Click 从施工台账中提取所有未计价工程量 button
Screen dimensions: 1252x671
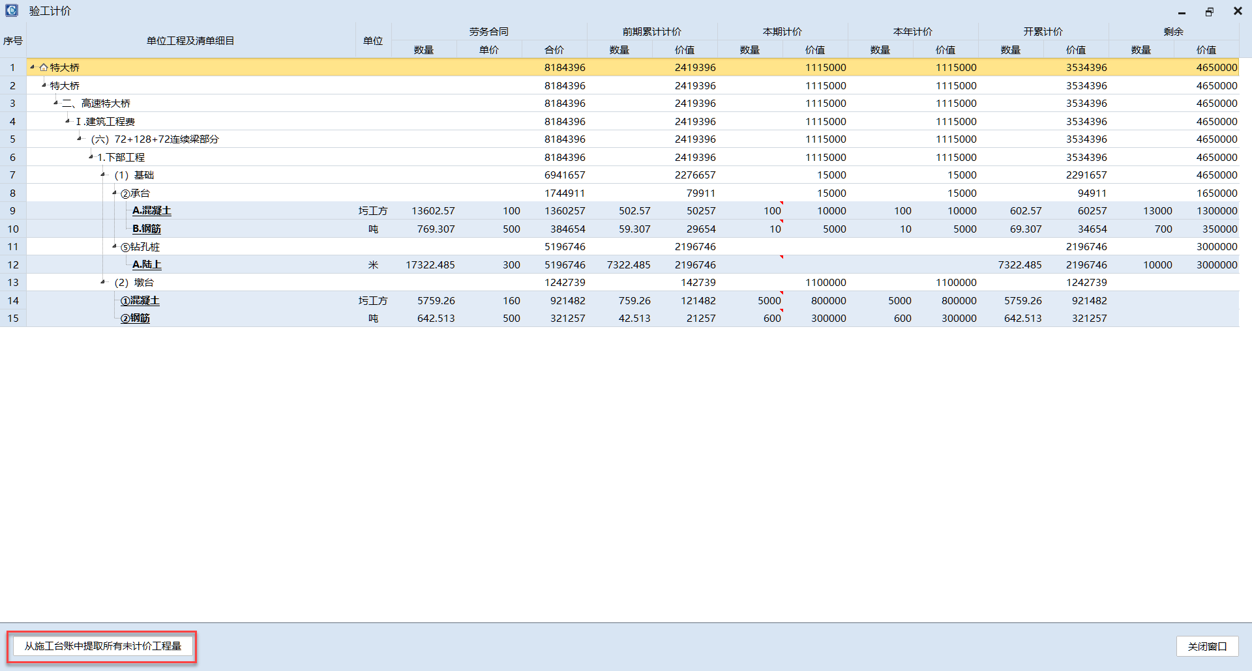[x=102, y=646]
